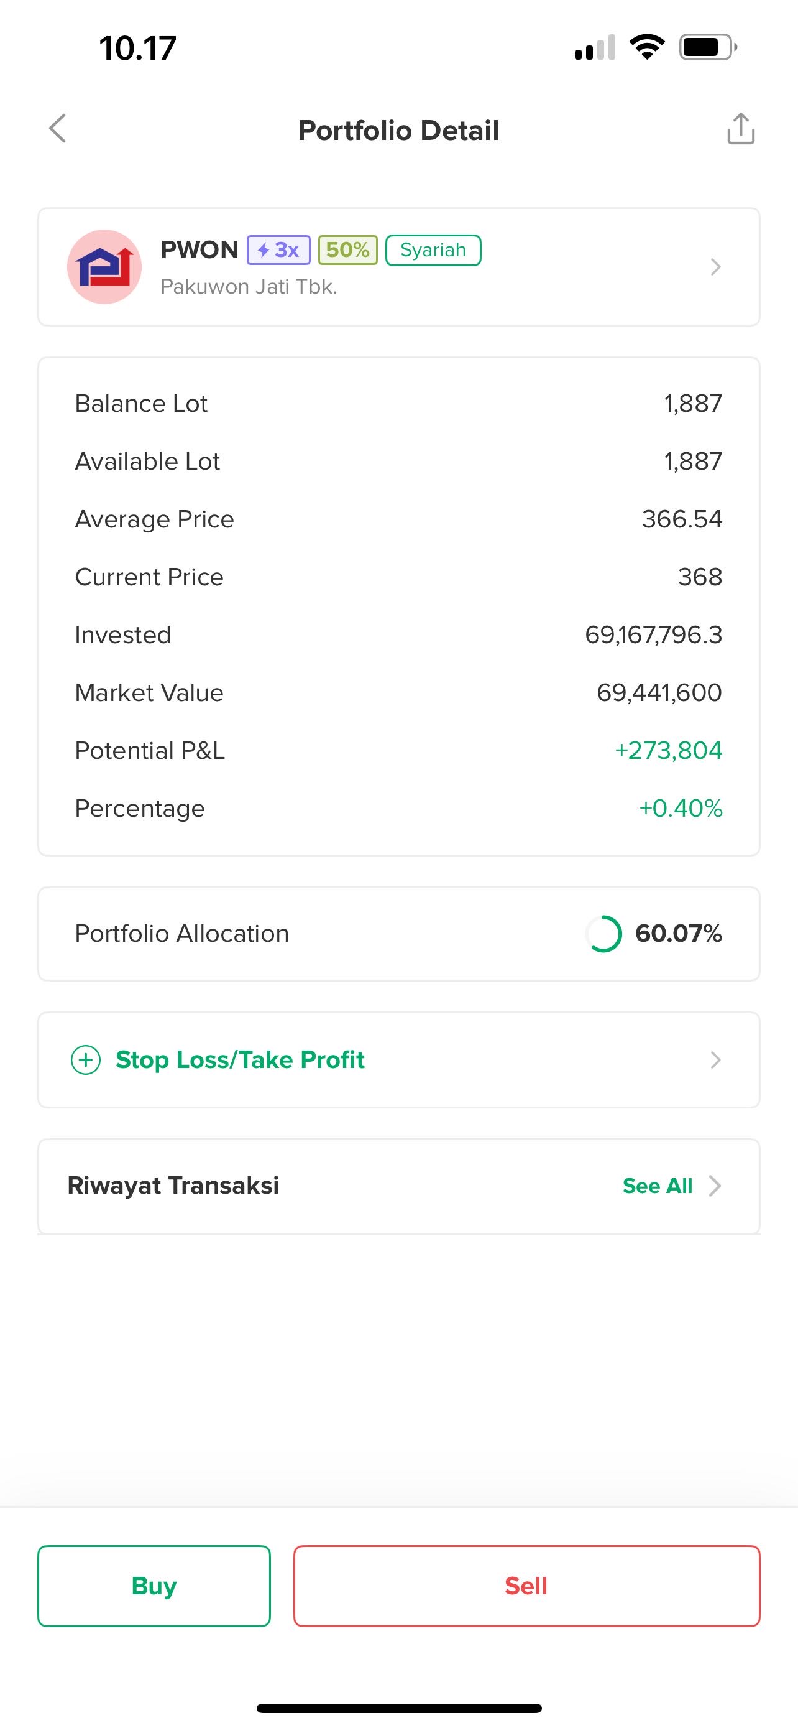Tap the Potential P&L value +273,804
This screenshot has width=798, height=1728.
668,751
